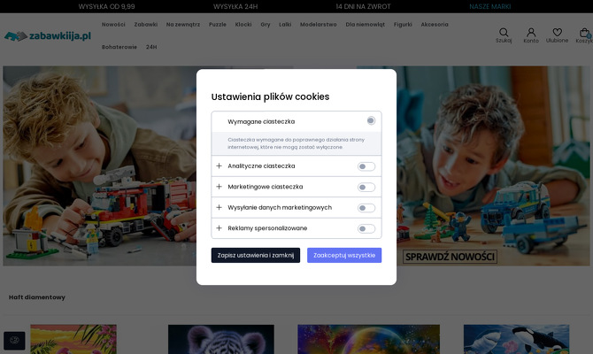593x354 pixels.
Task: Open the orca whale diamond painting thumbnail
Action: (x=516, y=339)
